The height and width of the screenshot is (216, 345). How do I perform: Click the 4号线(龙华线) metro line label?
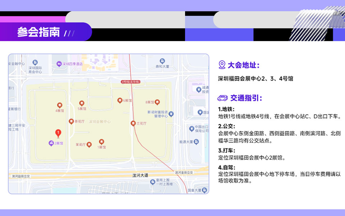click(x=130, y=82)
